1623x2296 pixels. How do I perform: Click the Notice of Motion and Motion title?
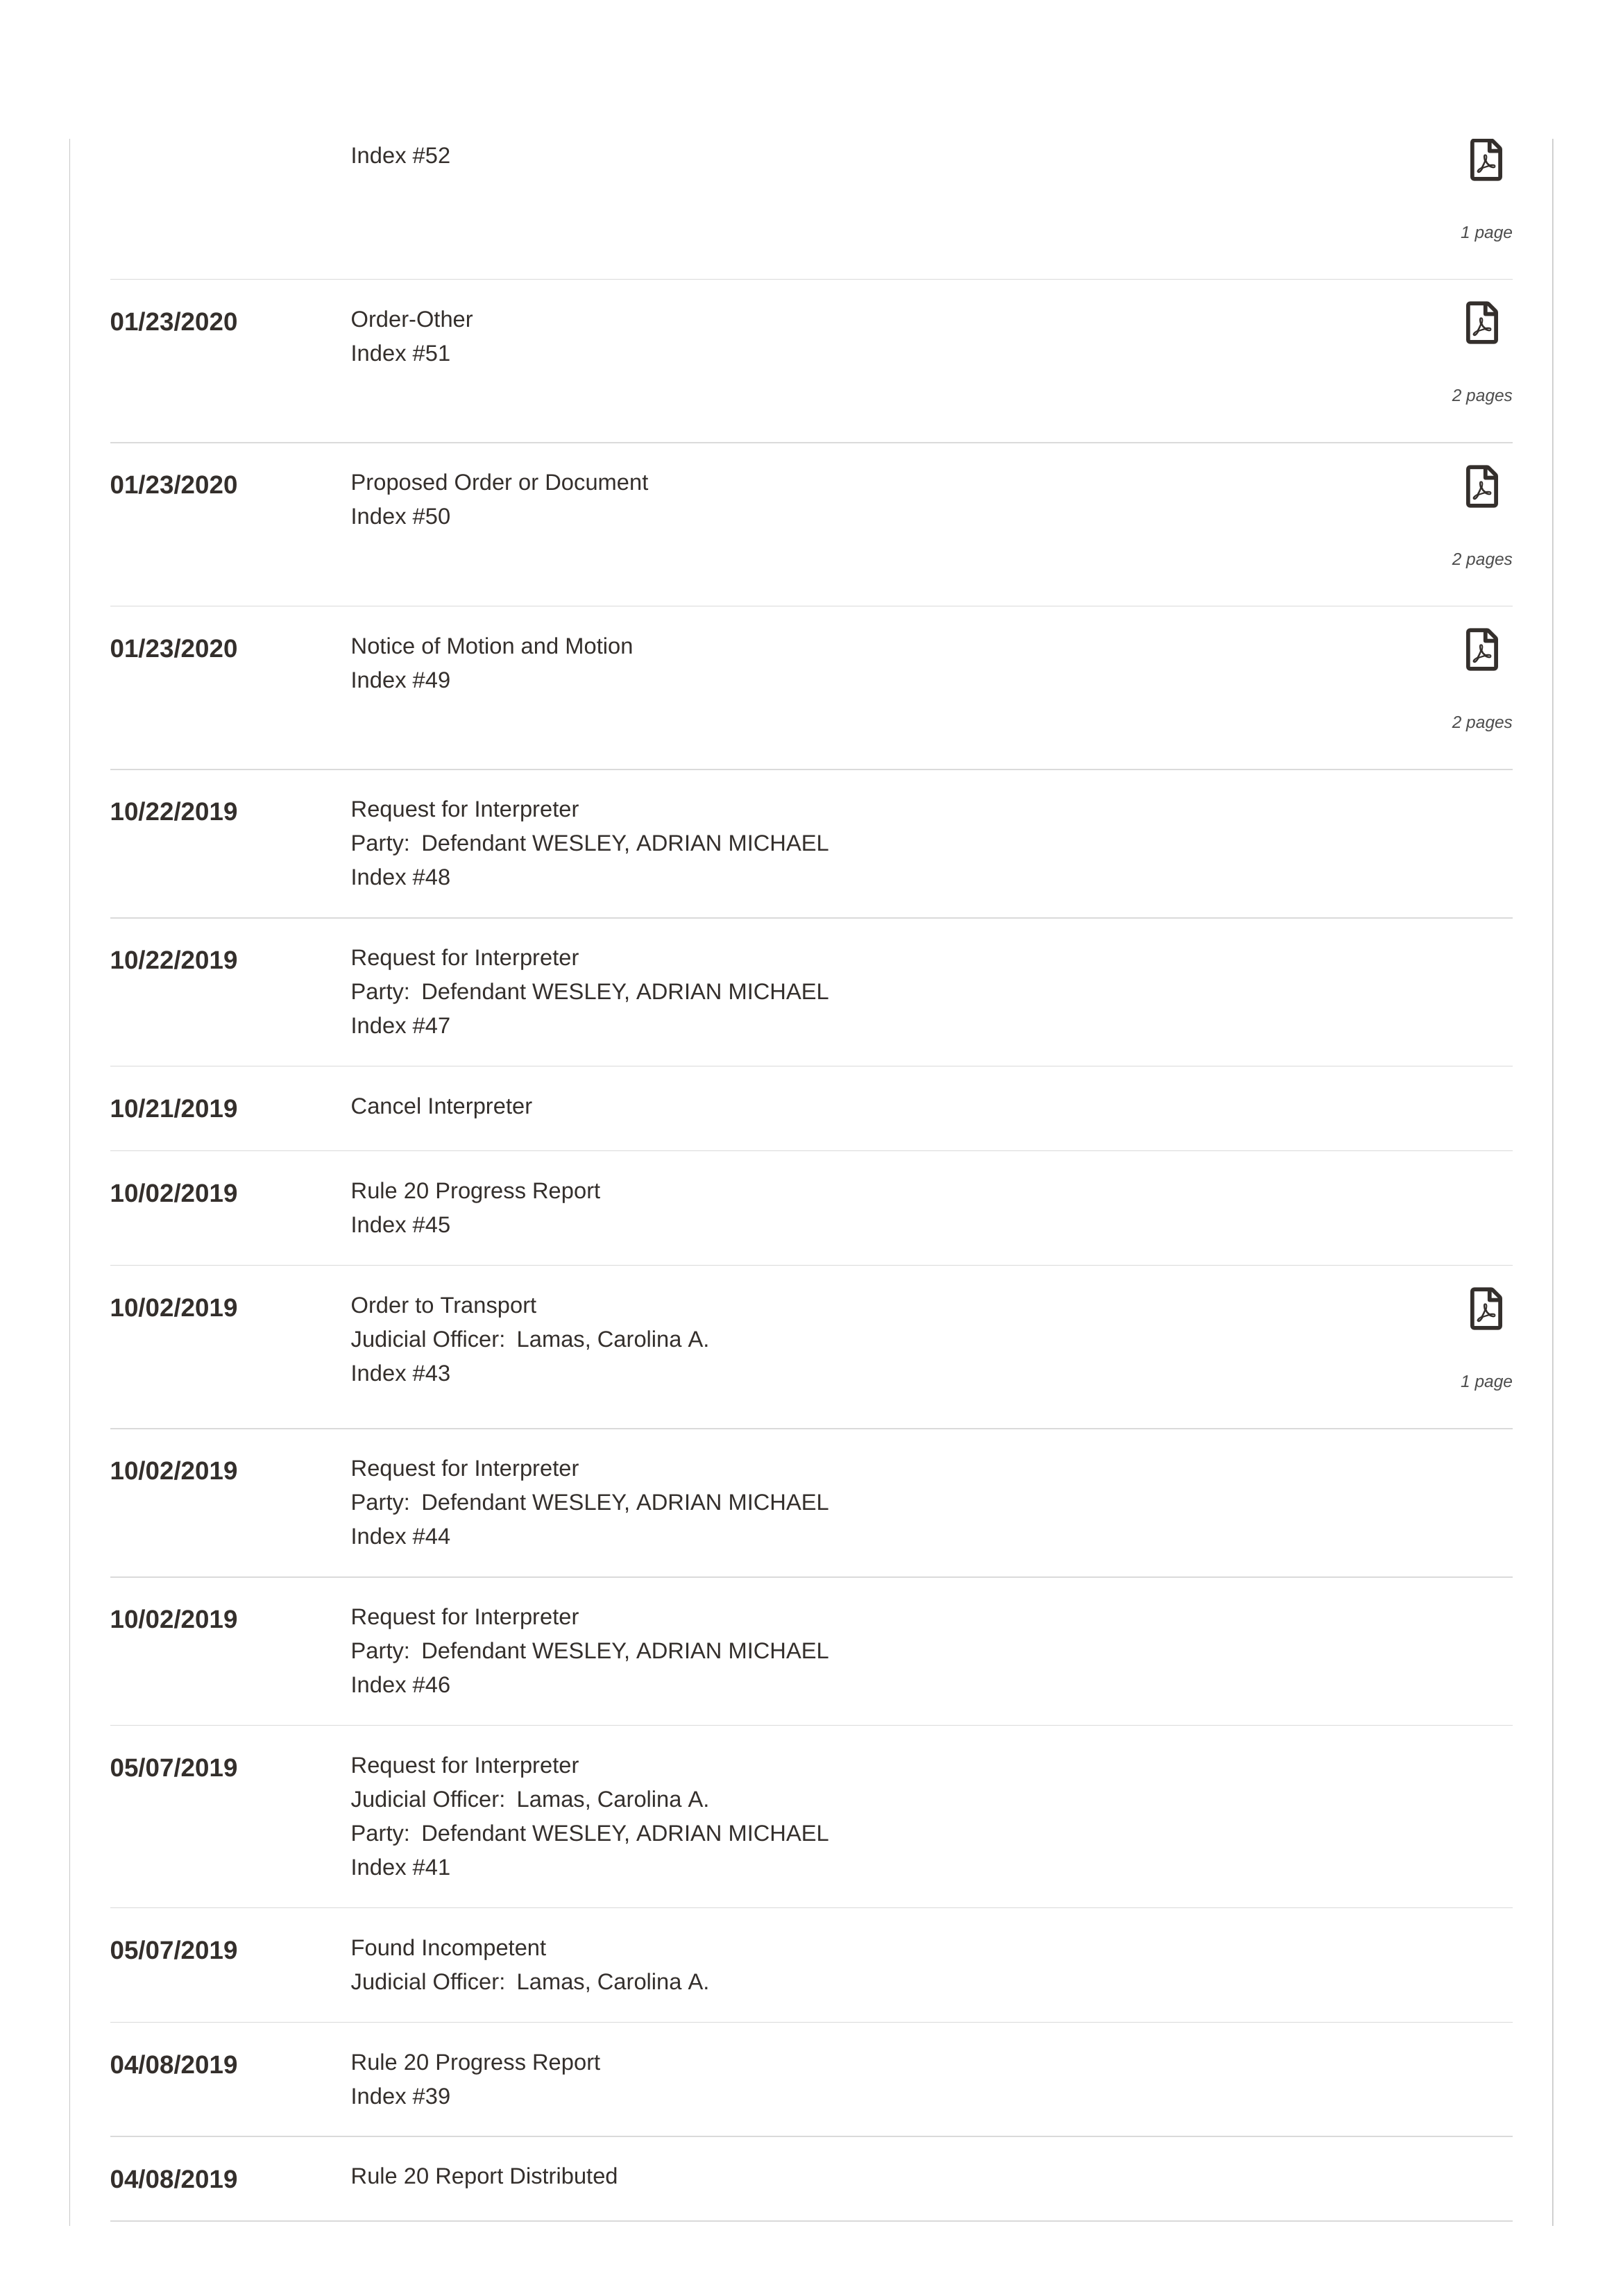coord(491,646)
